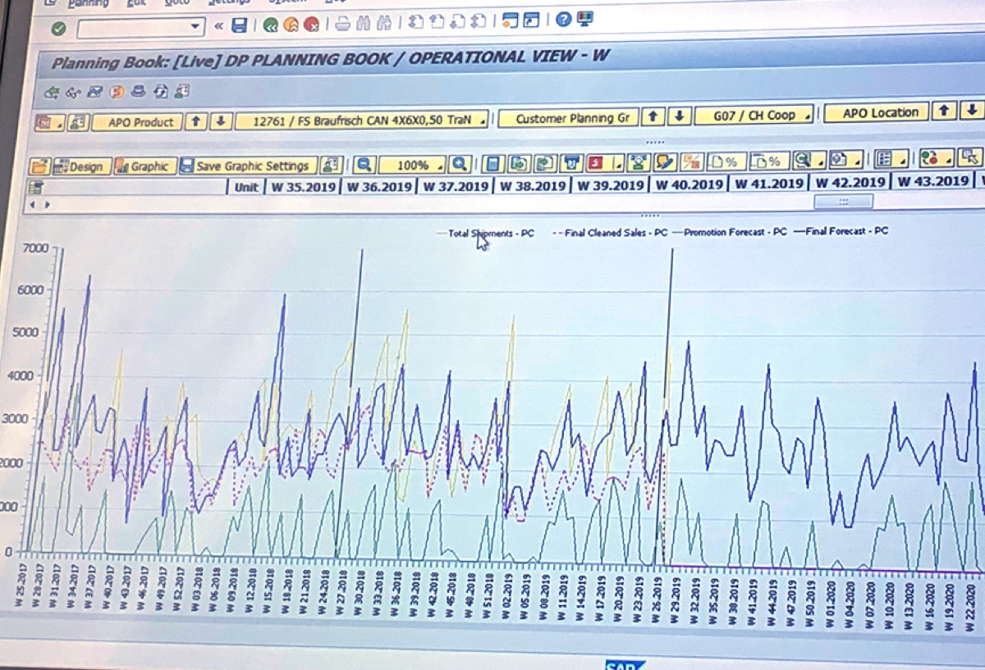This screenshot has height=670, width=985.
Task: Click the horizontal scrollbar handle below week headers
Action: (x=843, y=201)
